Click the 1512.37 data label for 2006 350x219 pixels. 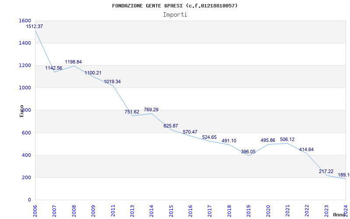[x=34, y=27]
